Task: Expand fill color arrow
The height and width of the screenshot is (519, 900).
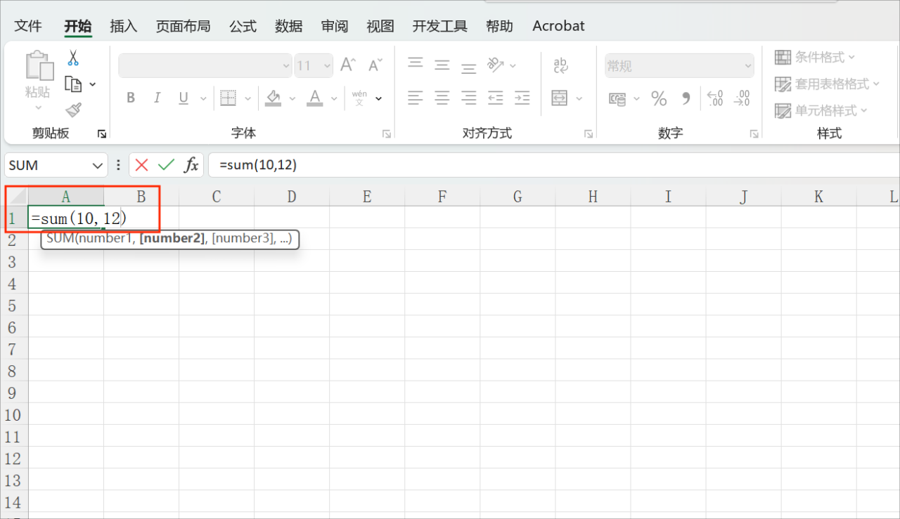Action: [x=292, y=99]
